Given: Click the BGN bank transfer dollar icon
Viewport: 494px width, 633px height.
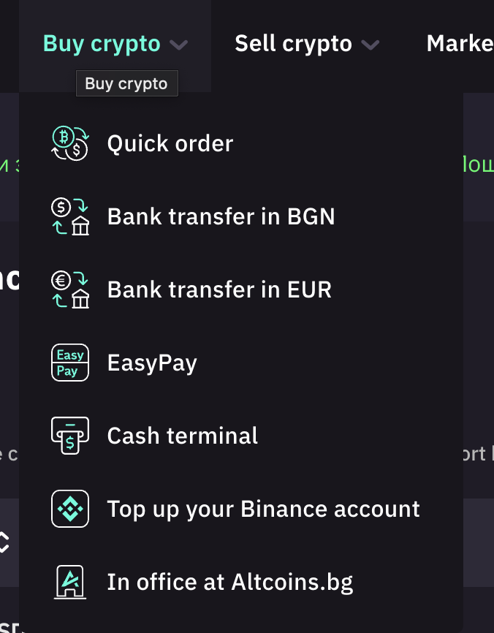Looking at the screenshot, I should tap(70, 216).
